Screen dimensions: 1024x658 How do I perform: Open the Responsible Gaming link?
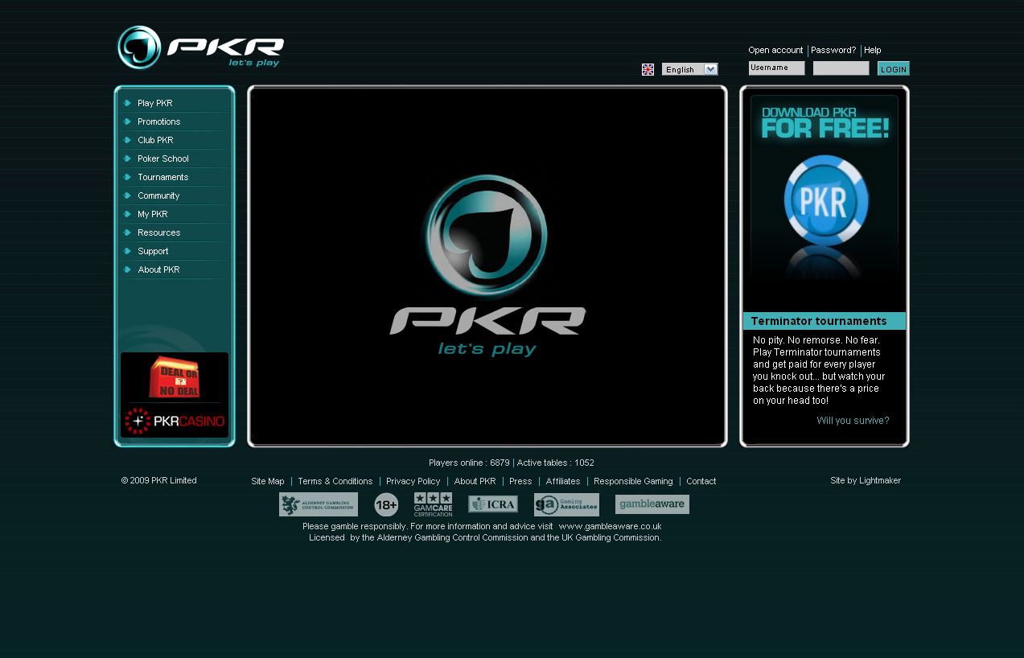pyautogui.click(x=633, y=481)
